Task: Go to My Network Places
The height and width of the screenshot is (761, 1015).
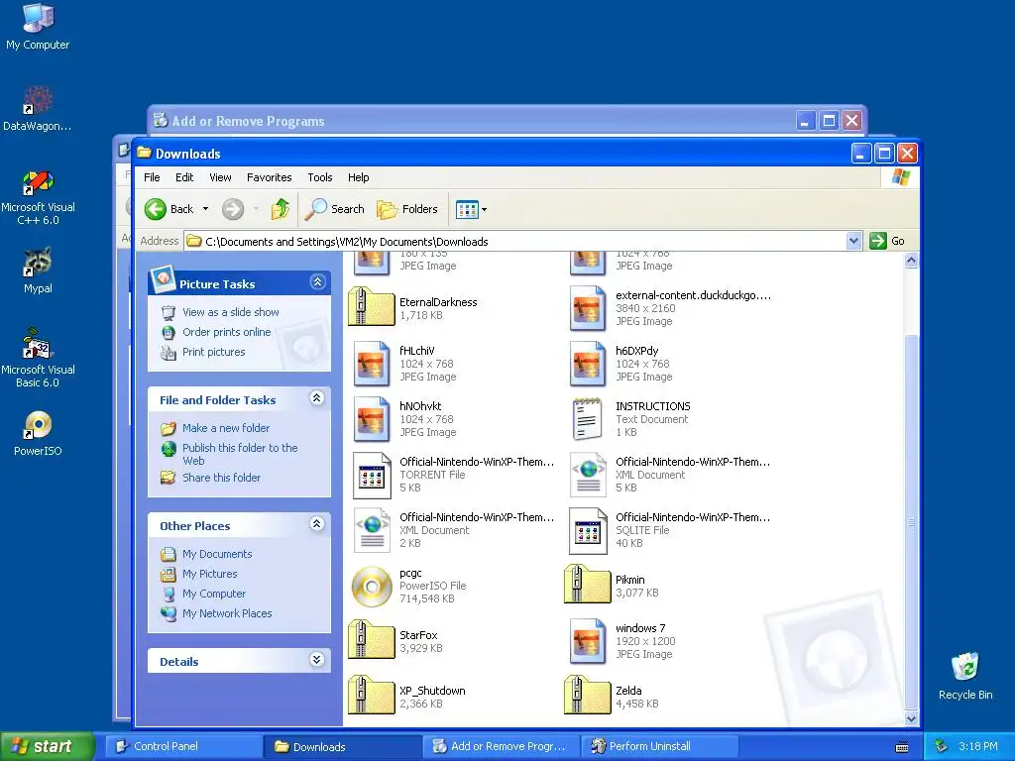Action: 227,613
